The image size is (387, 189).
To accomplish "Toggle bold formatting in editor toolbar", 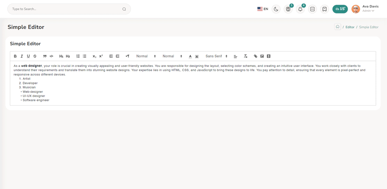I will [15, 56].
